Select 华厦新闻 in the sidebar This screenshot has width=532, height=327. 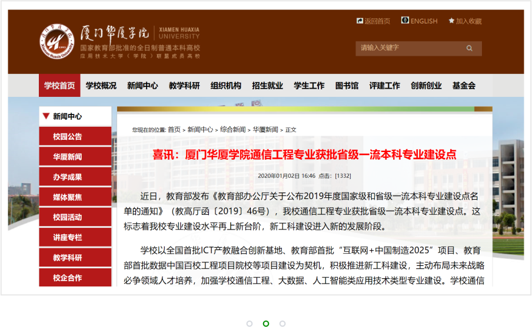(75, 157)
